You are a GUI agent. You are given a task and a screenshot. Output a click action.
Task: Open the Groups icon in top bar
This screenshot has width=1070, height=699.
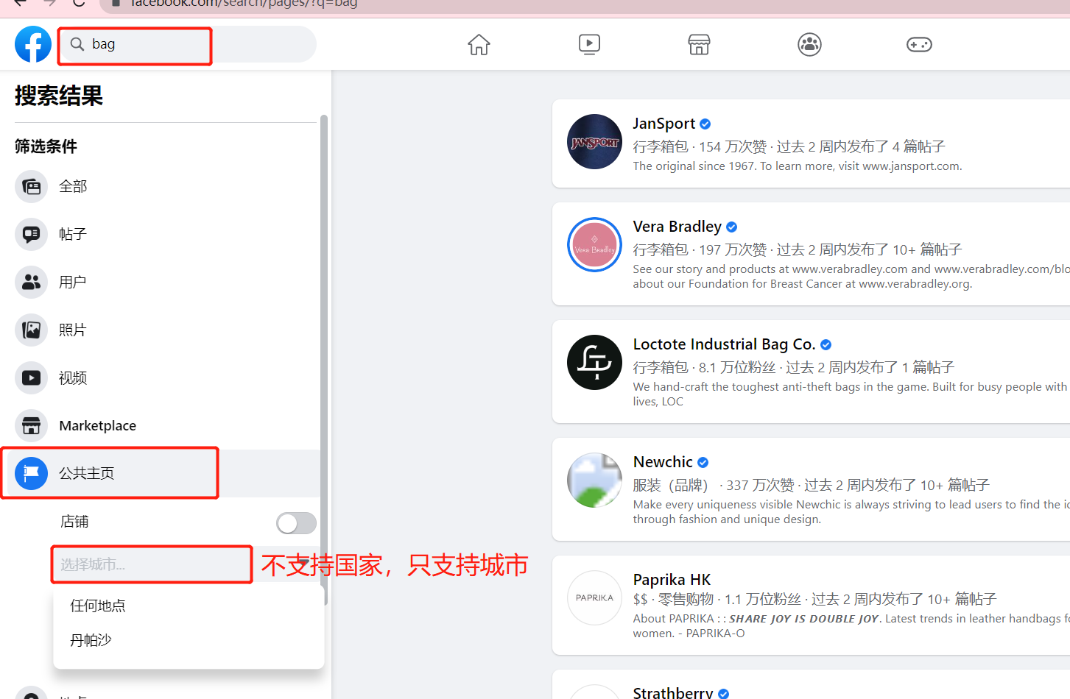(809, 44)
